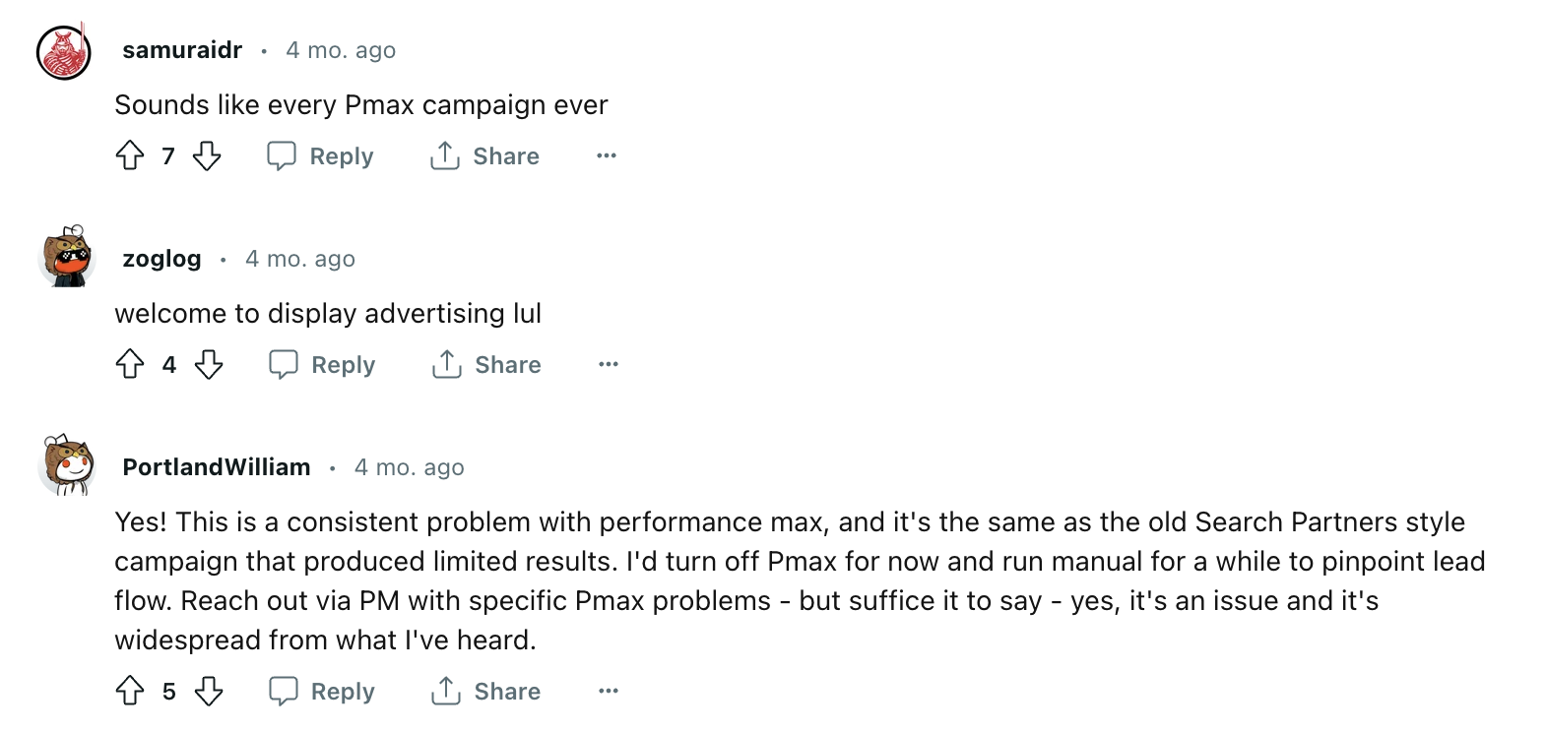Downvote samuraidr's comment
The width and height of the screenshot is (1546, 732).
tap(207, 155)
